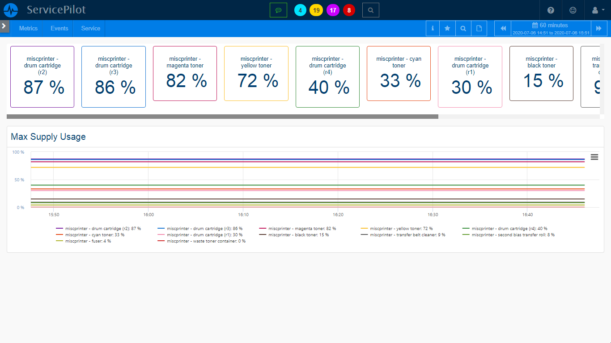The image size is (611, 343).
Task: Click the magnifier icon in blue toolbar
Action: [x=463, y=28]
